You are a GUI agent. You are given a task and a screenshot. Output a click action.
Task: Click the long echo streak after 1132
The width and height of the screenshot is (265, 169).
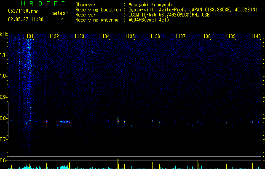point(65,122)
